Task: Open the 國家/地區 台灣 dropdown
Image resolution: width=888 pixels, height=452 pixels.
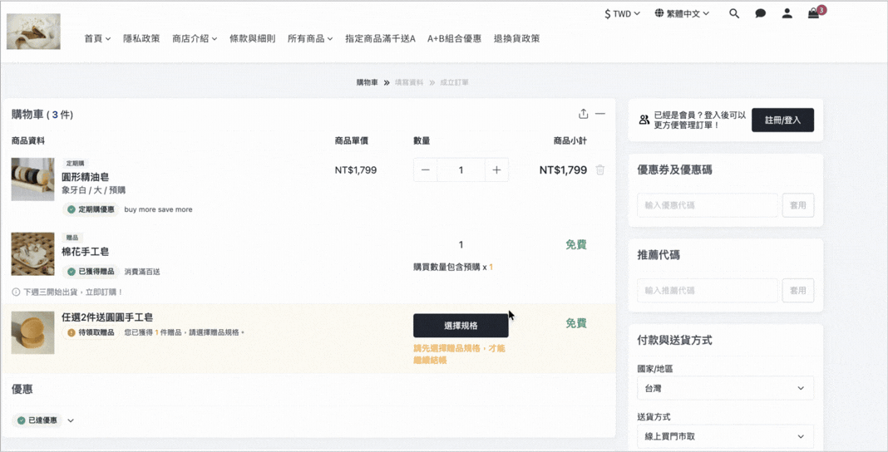Action: pos(726,388)
